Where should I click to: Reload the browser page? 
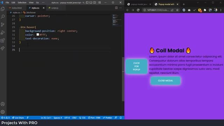tap(138, 10)
